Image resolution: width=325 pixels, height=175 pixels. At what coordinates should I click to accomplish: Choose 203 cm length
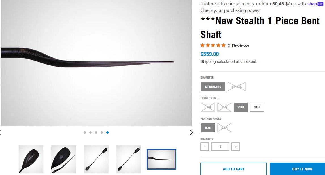[x=257, y=107]
